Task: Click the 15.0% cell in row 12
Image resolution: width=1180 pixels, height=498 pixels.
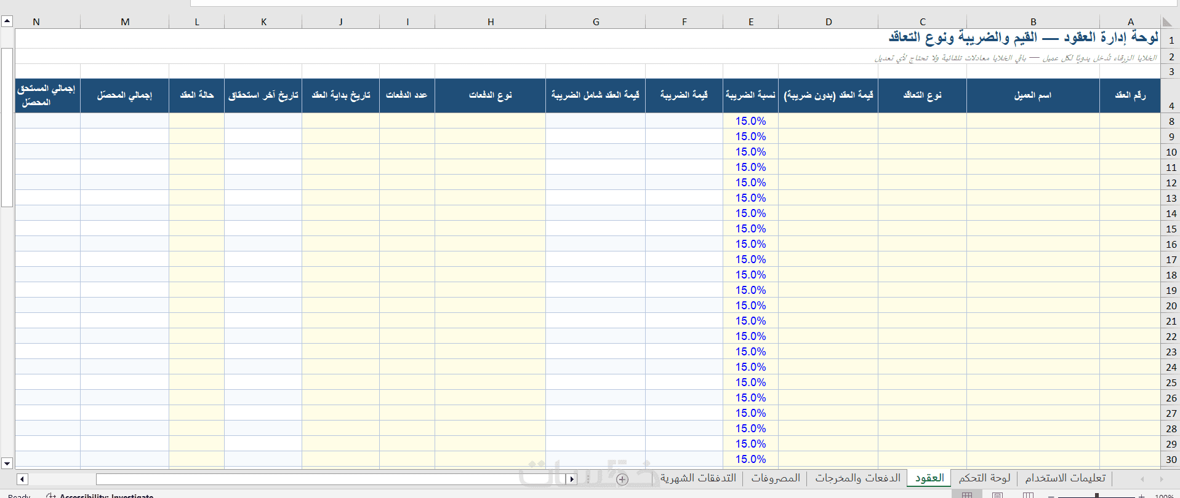Action: click(751, 183)
